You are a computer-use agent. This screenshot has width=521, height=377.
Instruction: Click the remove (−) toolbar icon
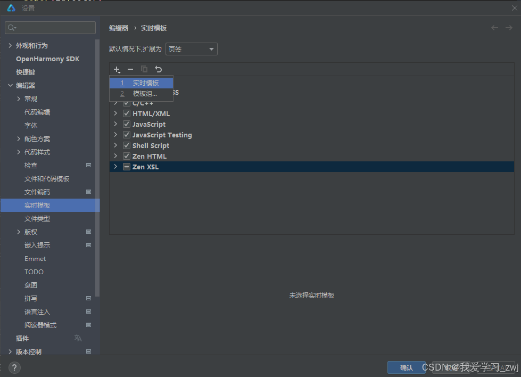pyautogui.click(x=130, y=69)
